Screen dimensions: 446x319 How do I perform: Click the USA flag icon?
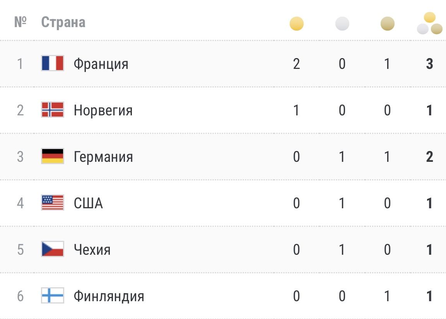(53, 202)
